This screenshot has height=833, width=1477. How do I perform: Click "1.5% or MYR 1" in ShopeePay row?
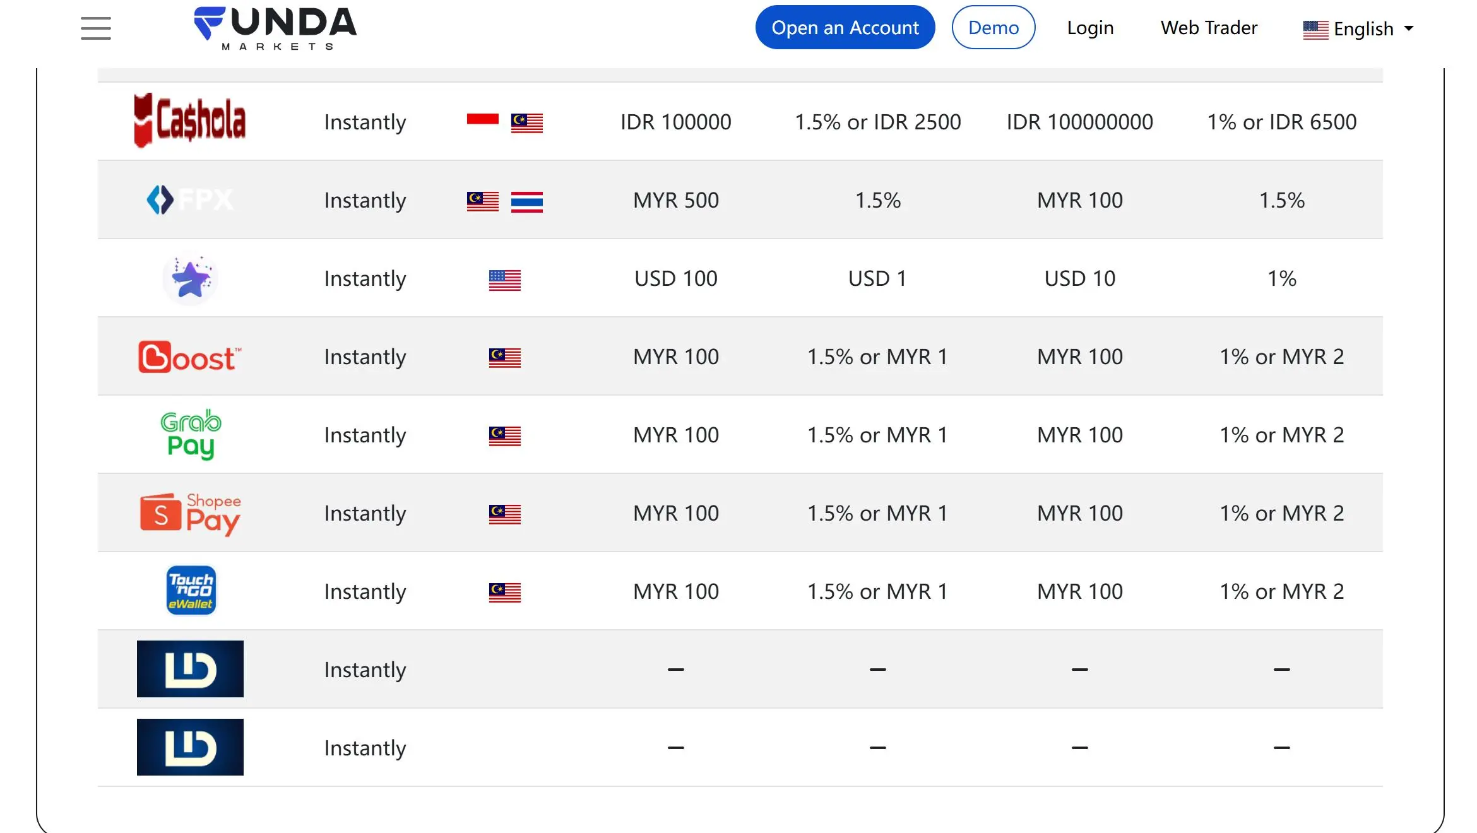tap(878, 513)
